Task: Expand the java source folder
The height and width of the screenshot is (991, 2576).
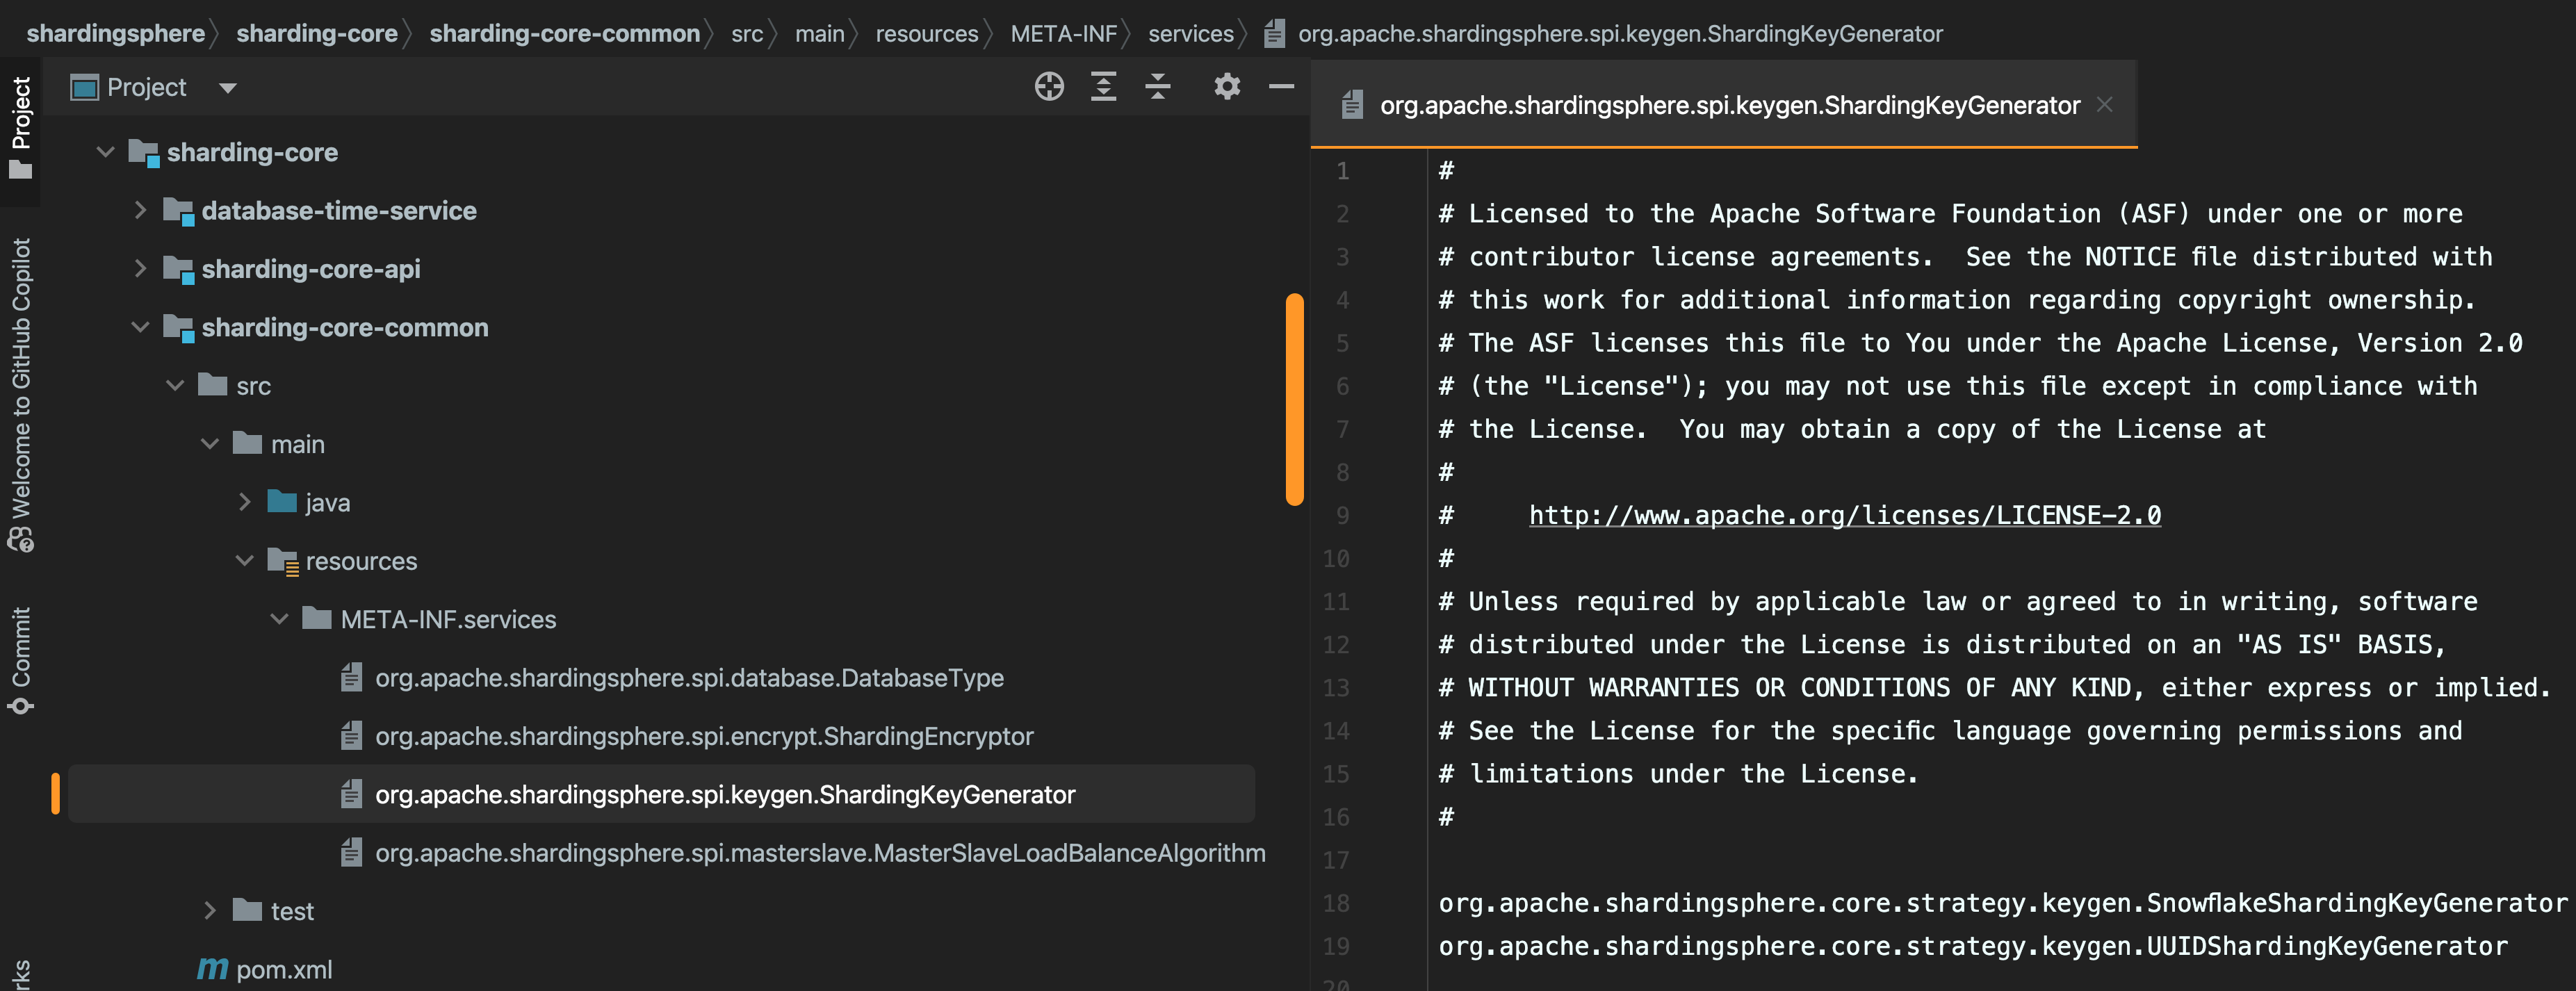Action: tap(244, 502)
